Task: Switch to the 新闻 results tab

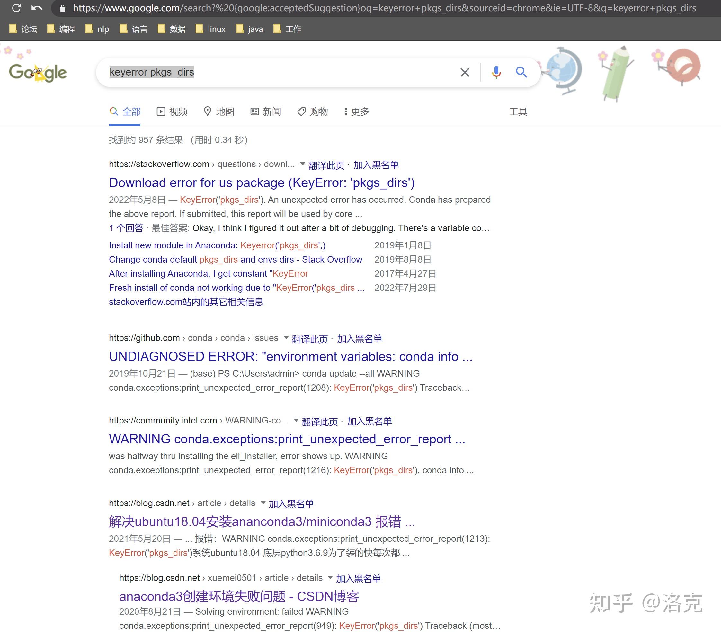Action: [266, 112]
